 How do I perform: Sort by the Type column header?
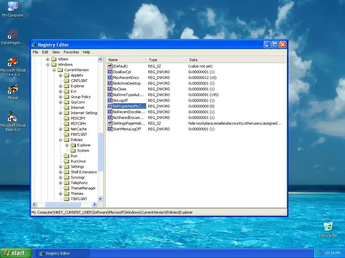click(166, 60)
